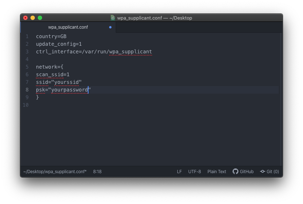This screenshot has height=204, width=303.
Task: Click the closing brace on line 9
Action: coord(37,97)
